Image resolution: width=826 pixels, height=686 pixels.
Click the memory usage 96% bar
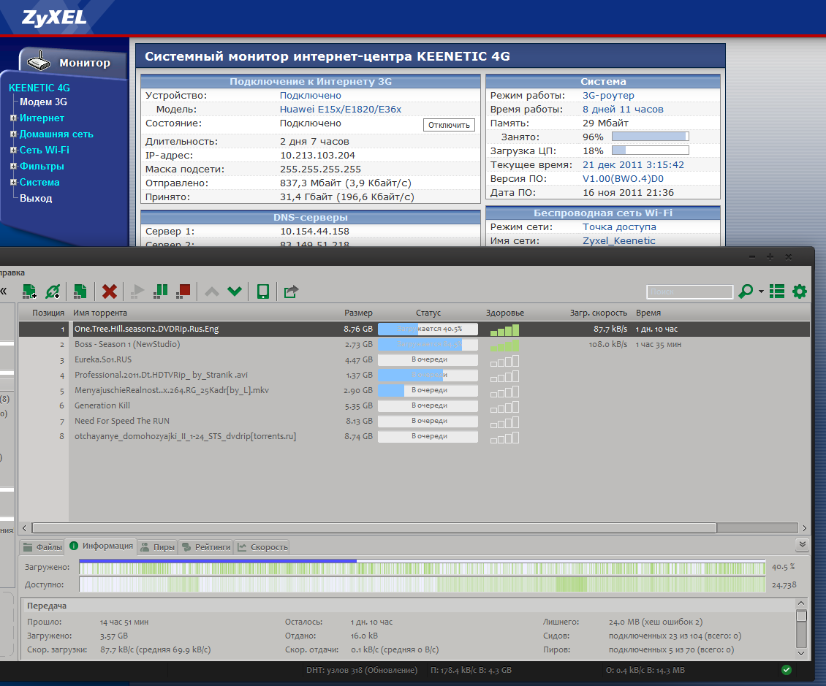click(x=650, y=137)
